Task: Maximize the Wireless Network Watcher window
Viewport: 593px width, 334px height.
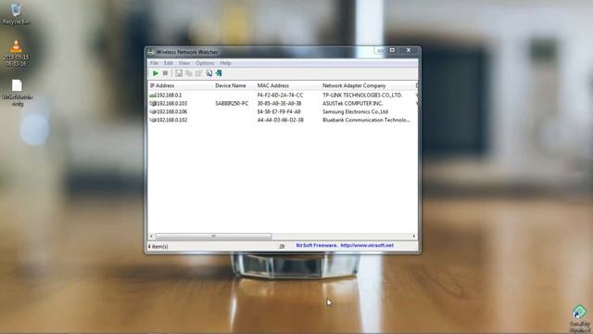Action: click(x=392, y=50)
